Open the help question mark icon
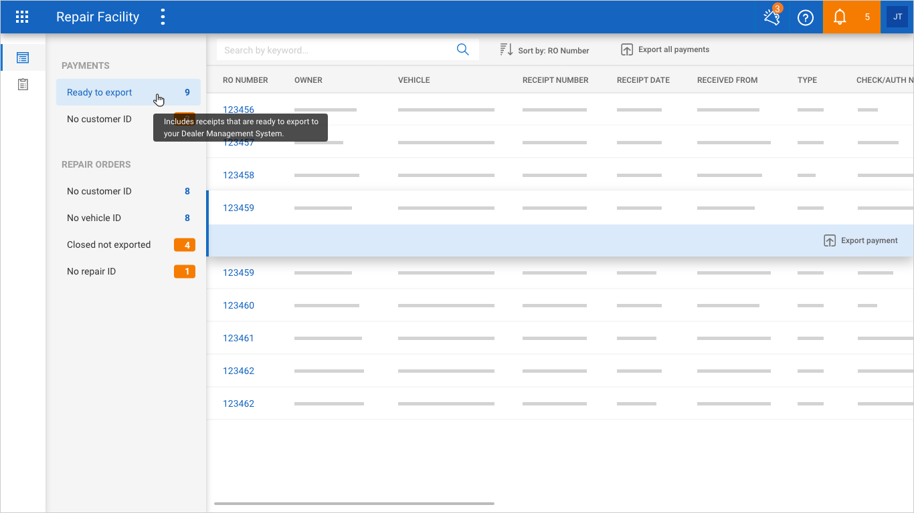The image size is (914, 513). pyautogui.click(x=806, y=17)
